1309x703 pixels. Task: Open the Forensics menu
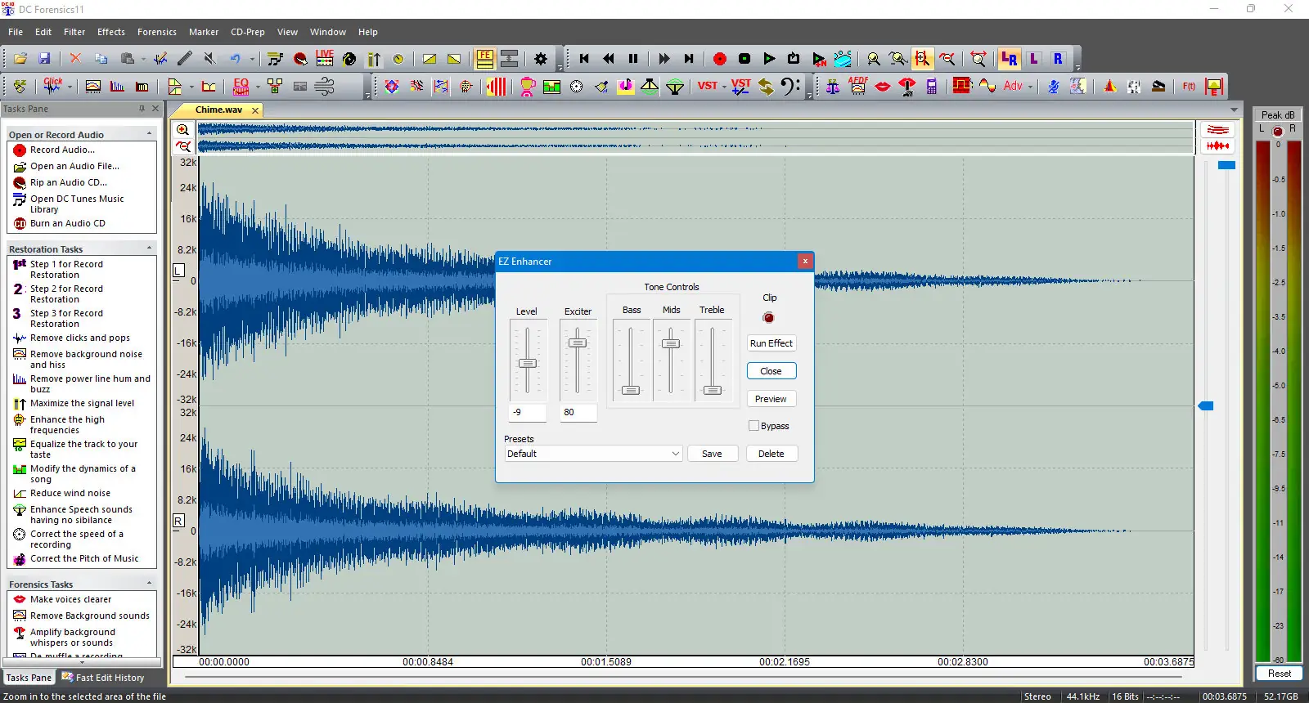[x=156, y=32]
